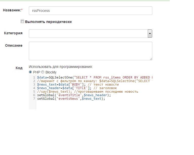Focus the Описание text area
Screen dimensions: 194x155
coord(90,51)
